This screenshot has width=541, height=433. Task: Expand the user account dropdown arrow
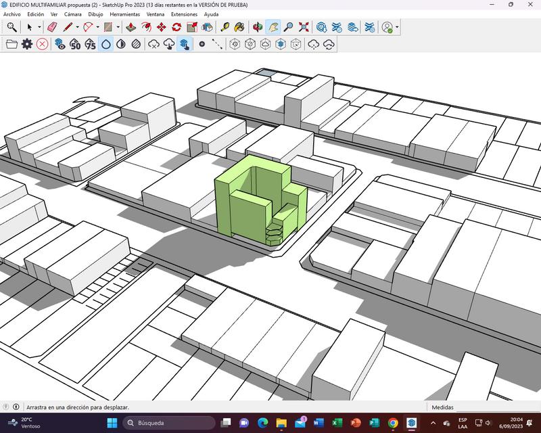pos(397,28)
